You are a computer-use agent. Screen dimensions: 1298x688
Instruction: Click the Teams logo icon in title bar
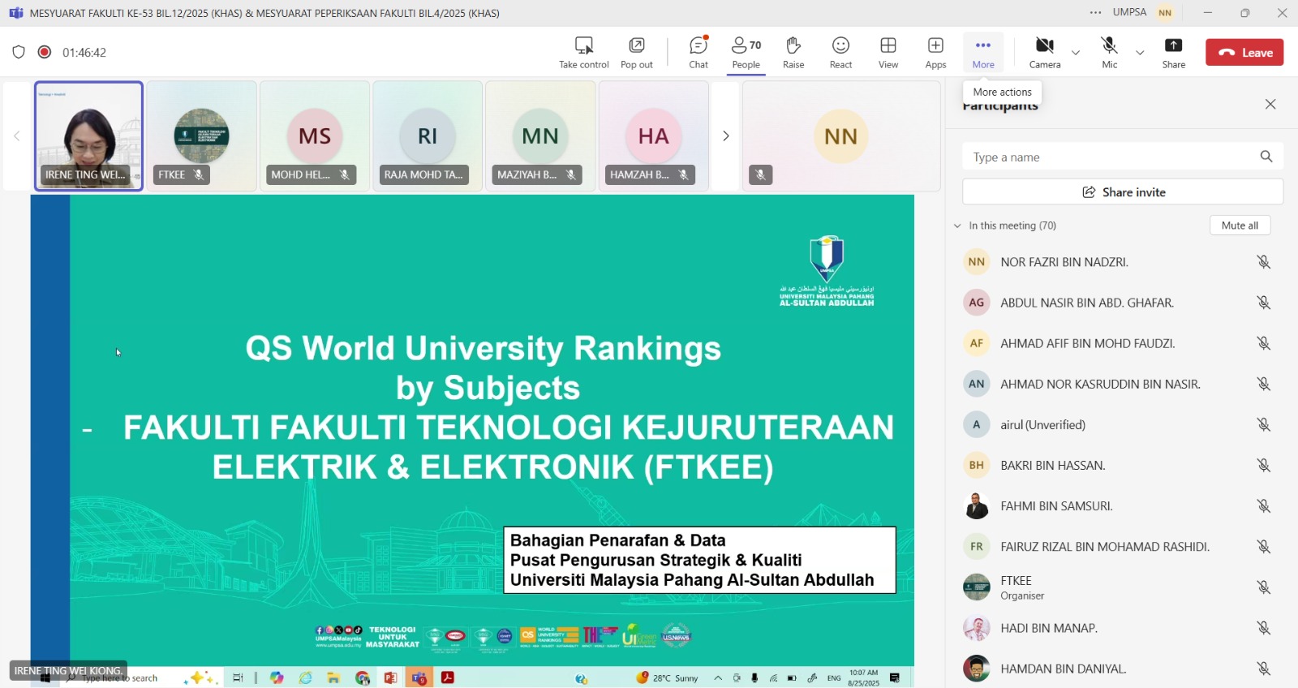point(15,13)
